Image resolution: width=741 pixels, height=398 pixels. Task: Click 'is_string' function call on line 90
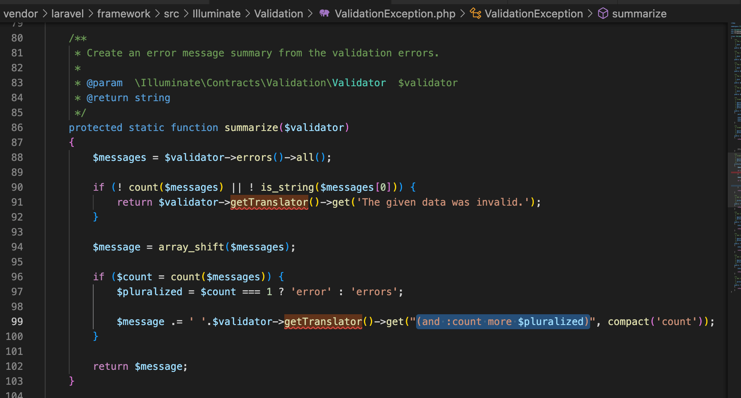287,187
